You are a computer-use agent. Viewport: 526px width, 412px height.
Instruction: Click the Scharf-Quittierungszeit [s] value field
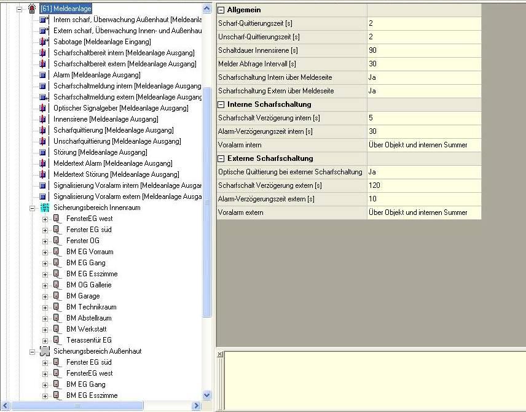424,23
